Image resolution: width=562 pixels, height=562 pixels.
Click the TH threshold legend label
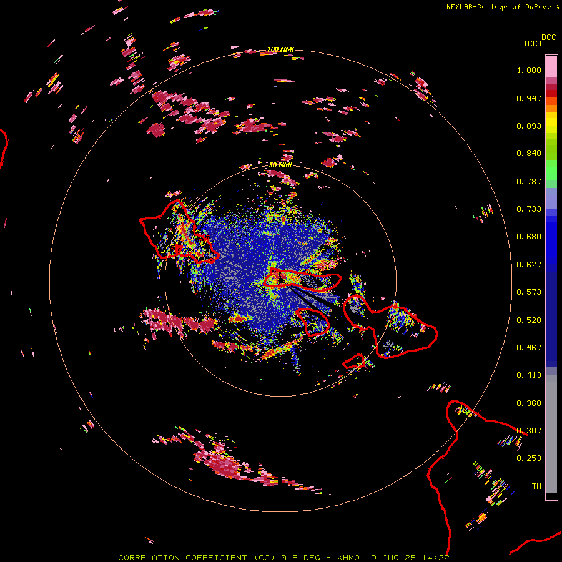point(536,486)
